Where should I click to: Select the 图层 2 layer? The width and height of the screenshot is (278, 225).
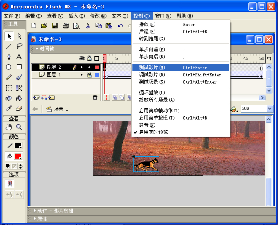click(54, 67)
